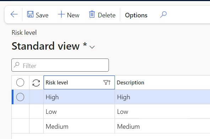Open the Description column header menu
The width and height of the screenshot is (210, 139).
point(162,83)
